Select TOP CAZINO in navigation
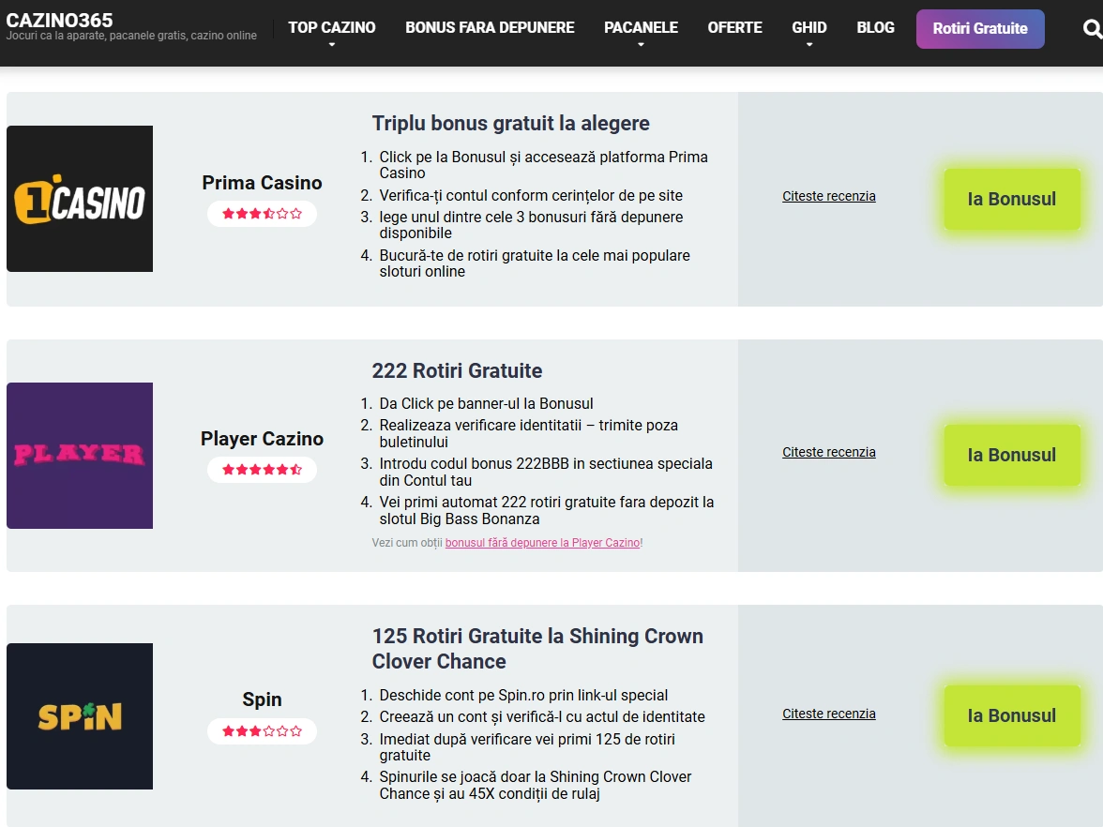 click(x=332, y=27)
